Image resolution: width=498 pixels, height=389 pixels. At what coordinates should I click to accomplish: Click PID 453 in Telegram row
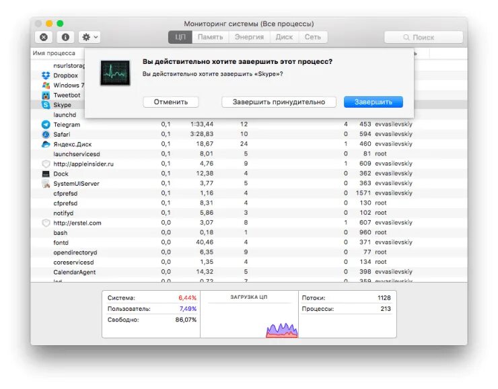pos(365,124)
